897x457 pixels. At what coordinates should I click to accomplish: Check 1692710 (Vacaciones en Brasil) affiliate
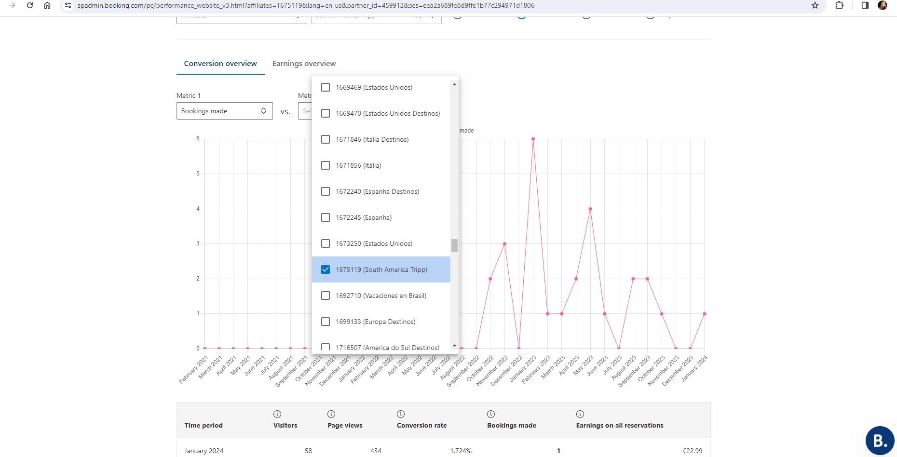click(326, 296)
